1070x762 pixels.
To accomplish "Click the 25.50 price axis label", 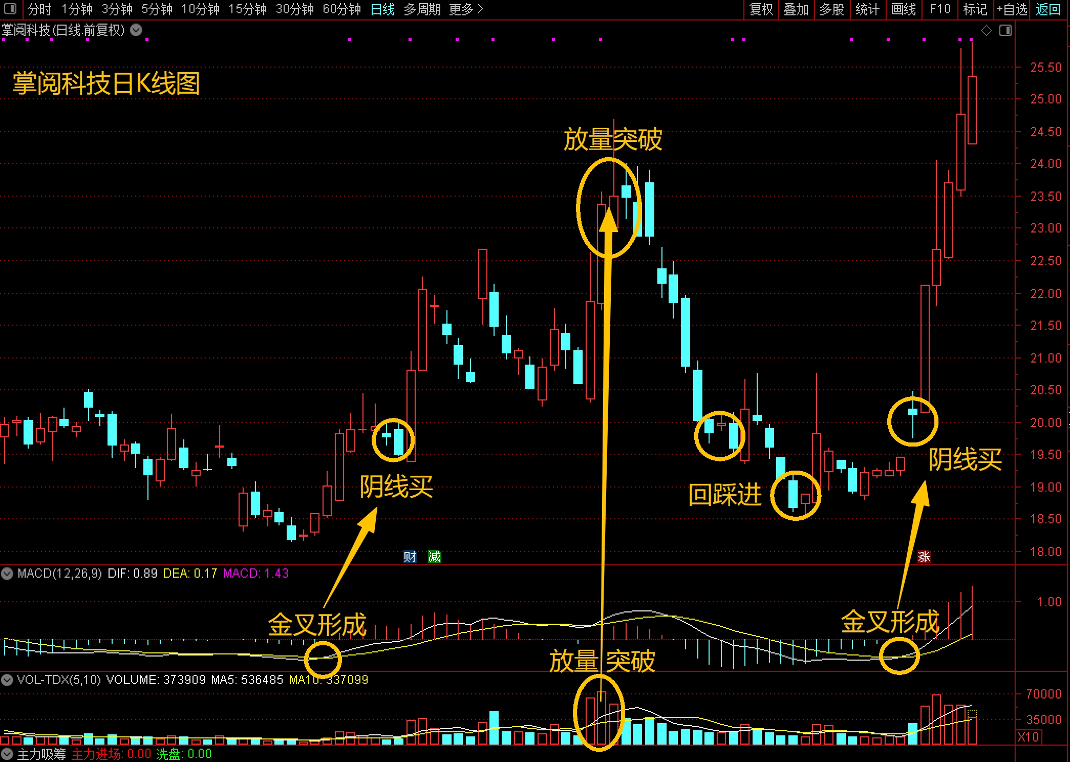I will 1045,67.
